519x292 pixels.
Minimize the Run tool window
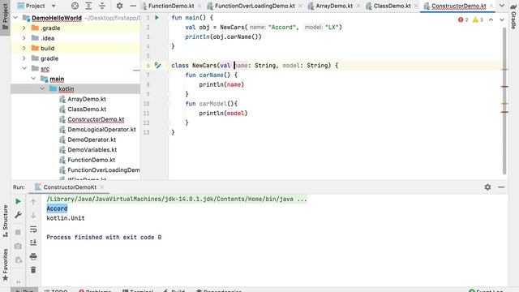pos(501,187)
